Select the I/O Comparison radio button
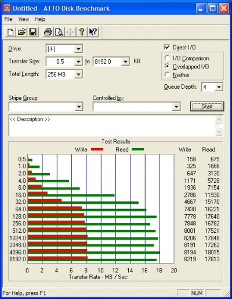 (x=167, y=58)
